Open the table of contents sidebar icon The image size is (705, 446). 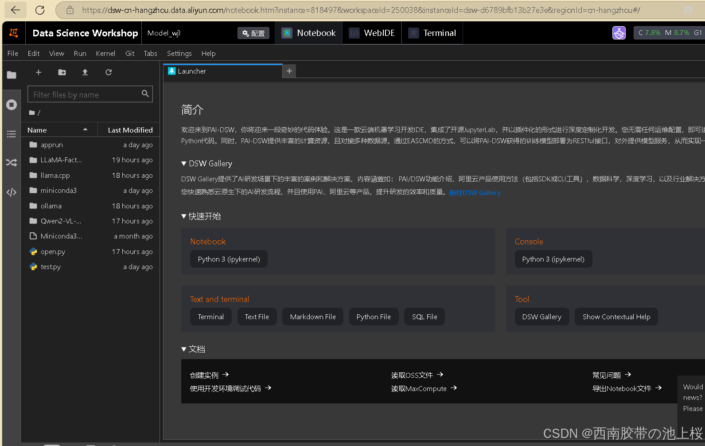(x=12, y=134)
